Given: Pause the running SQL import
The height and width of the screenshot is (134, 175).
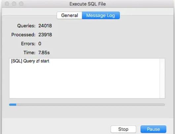Looking at the screenshot, I should tap(153, 129).
